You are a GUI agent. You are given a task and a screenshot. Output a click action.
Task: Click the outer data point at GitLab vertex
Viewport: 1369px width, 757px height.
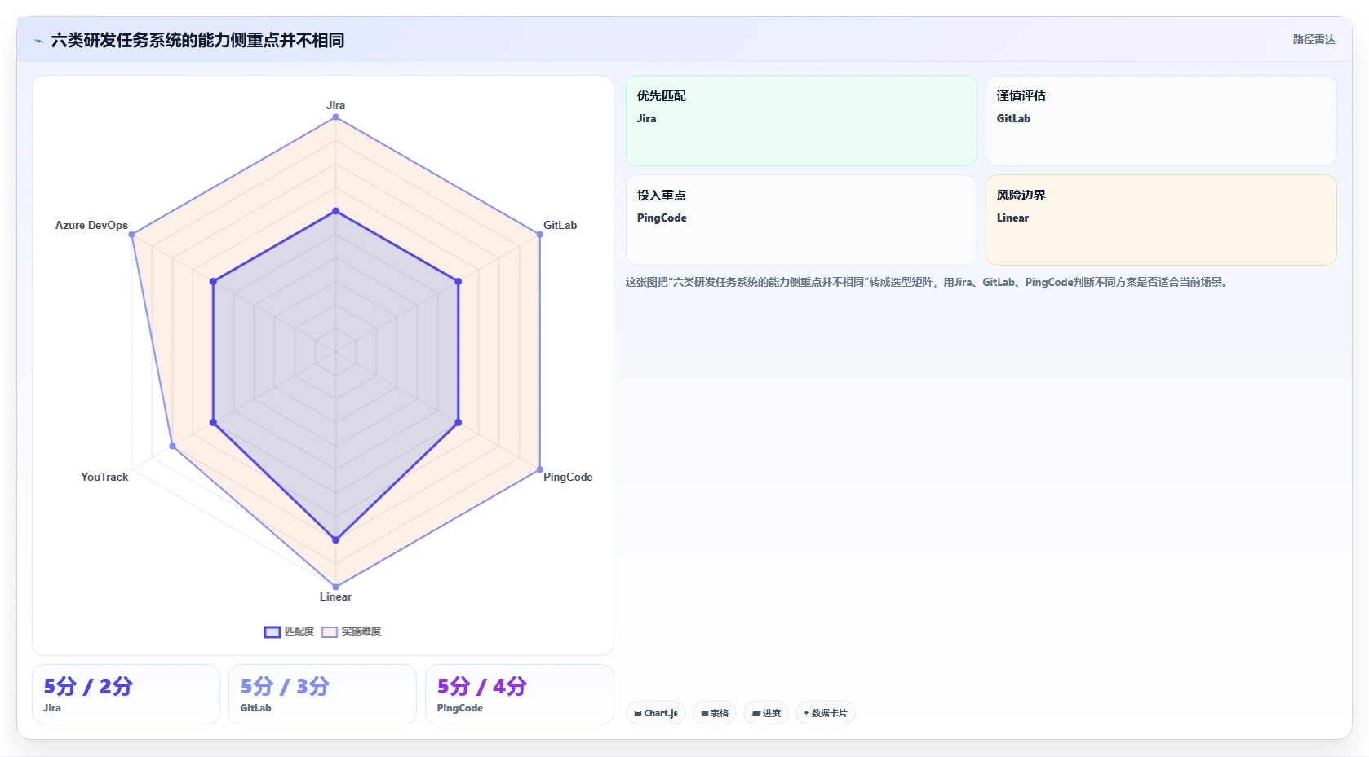click(539, 235)
